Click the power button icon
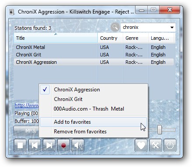The image size is (192, 167). (x=170, y=145)
